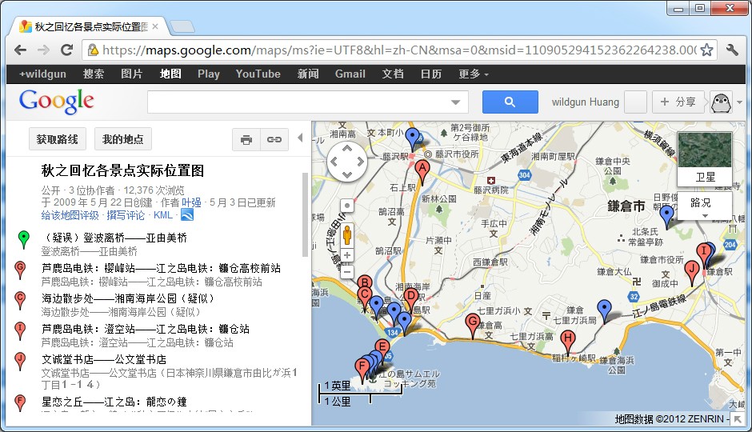Click the browser forward arrow
The image size is (752, 432).
pyautogui.click(x=44, y=50)
